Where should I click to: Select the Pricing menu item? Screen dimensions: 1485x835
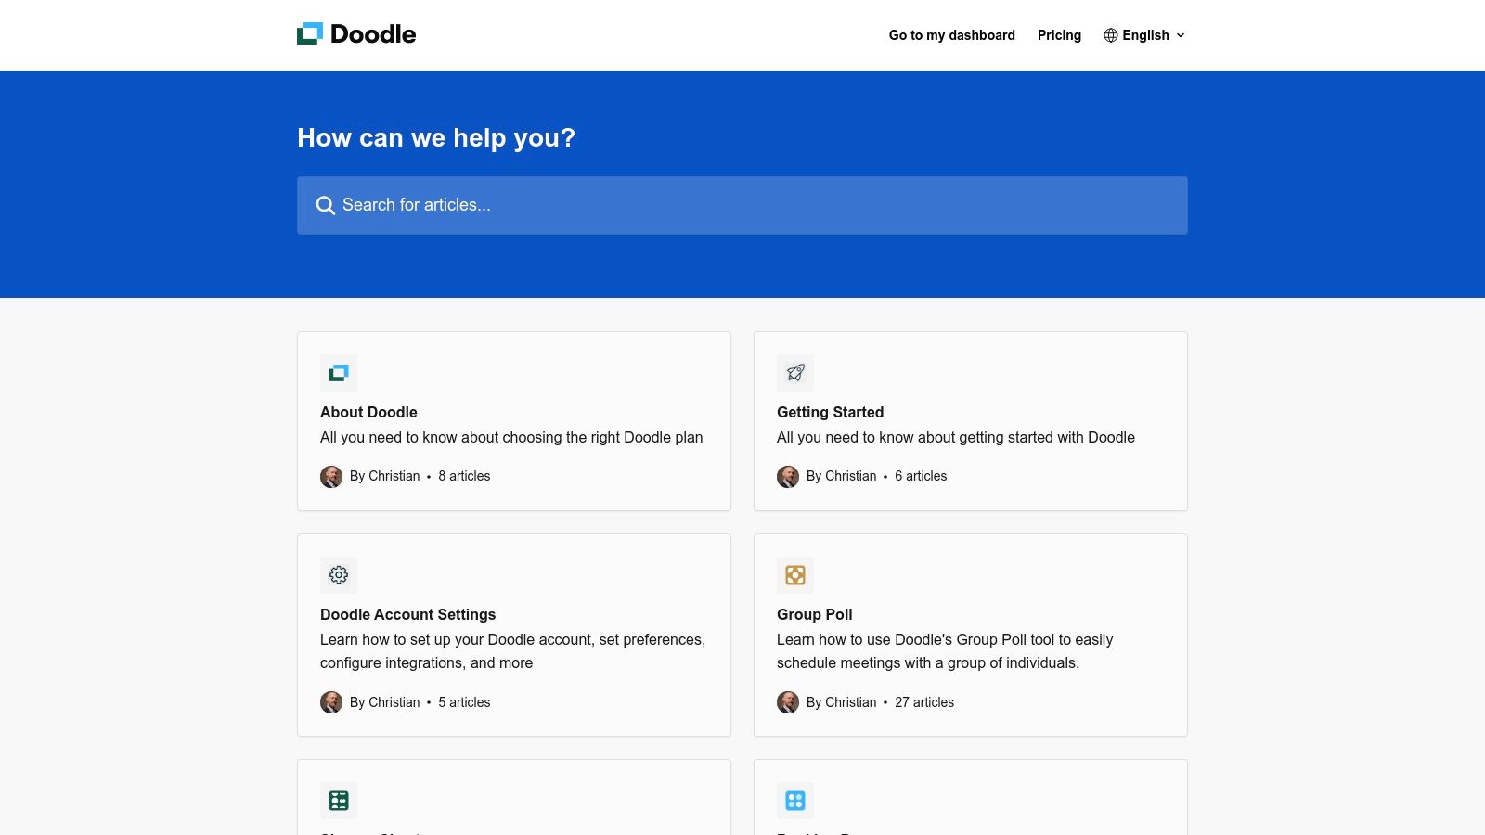pyautogui.click(x=1059, y=34)
